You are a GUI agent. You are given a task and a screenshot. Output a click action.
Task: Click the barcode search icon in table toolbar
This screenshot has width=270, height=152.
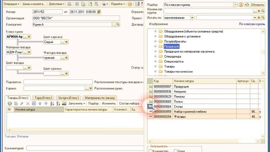click(x=64, y=103)
